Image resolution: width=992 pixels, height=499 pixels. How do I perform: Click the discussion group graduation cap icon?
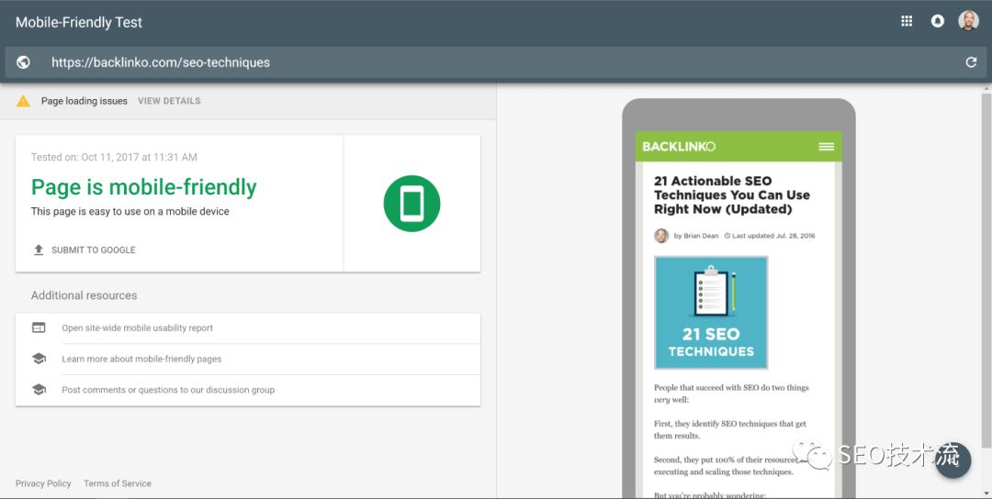pyautogui.click(x=39, y=390)
